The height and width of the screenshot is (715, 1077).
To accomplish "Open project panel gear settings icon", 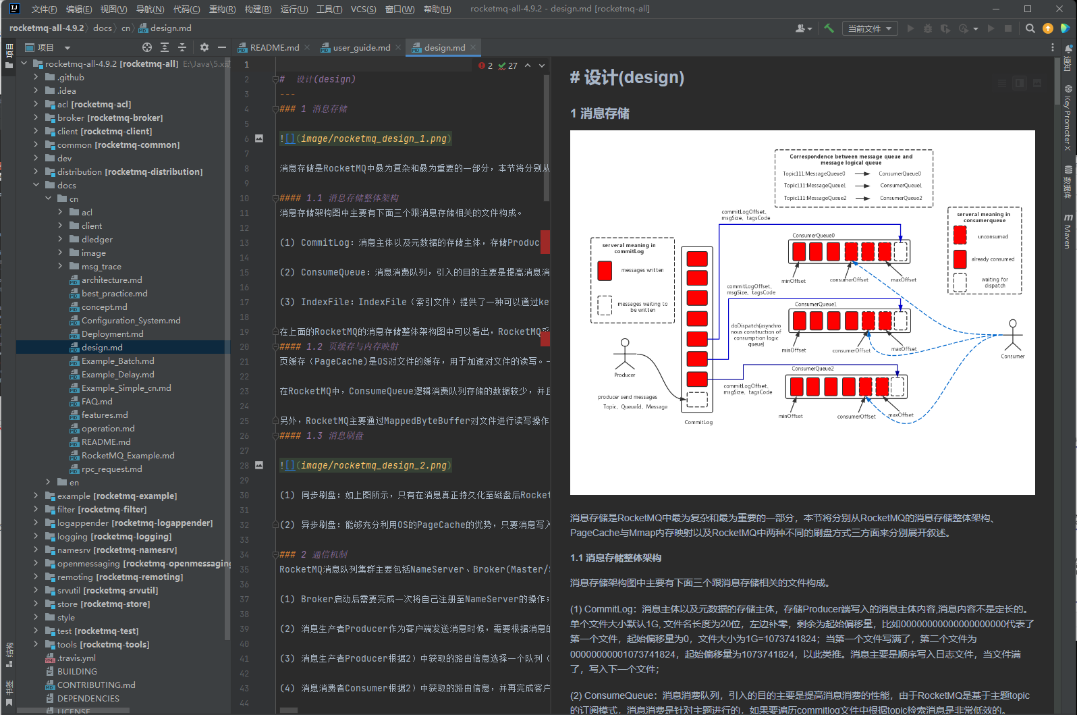I will pyautogui.click(x=204, y=47).
